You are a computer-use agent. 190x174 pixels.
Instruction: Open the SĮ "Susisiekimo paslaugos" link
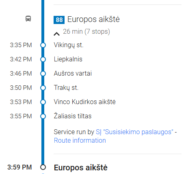tap(134, 132)
